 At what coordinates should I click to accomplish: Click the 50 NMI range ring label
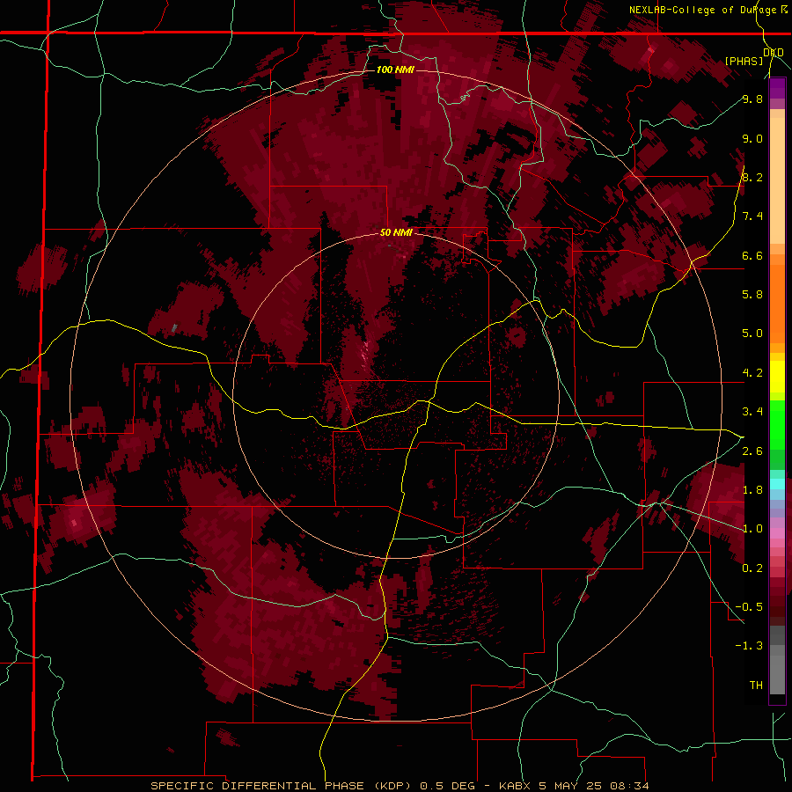click(396, 232)
